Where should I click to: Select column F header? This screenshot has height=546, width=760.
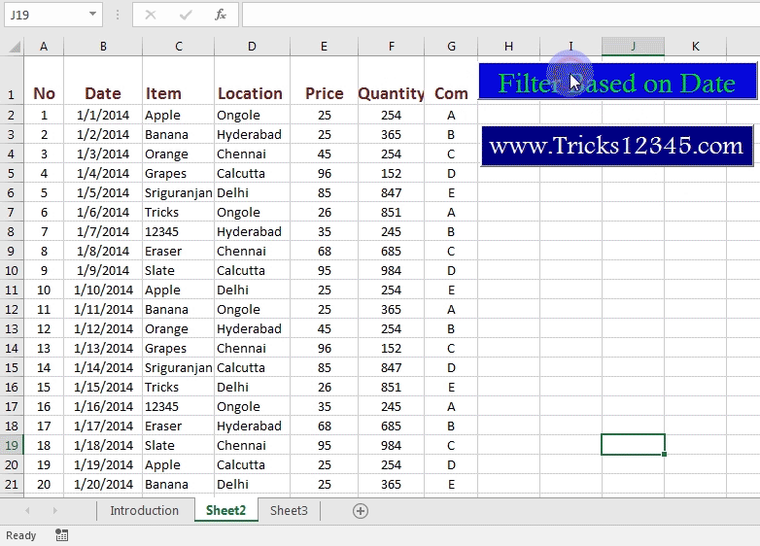click(x=391, y=47)
